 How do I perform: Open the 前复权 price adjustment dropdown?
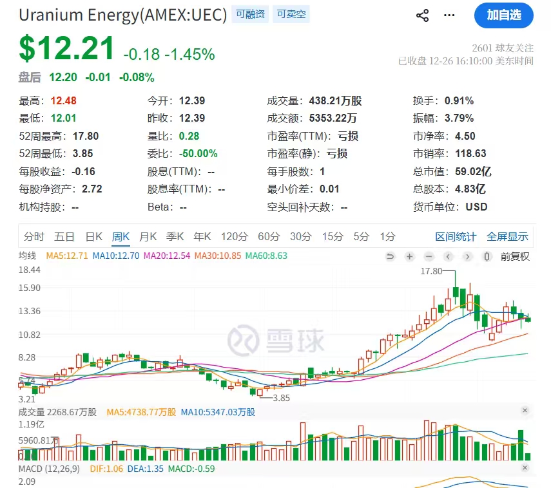(515, 257)
